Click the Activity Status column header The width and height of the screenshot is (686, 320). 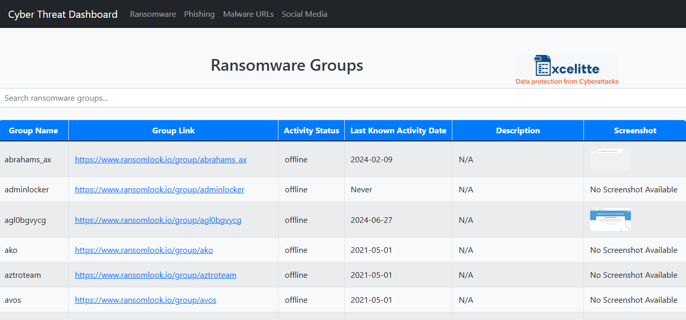pyautogui.click(x=311, y=130)
